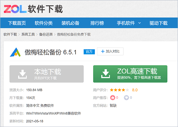The image size is (178, 127).
Task: Click the 用户推荐 label
Action: pyautogui.click(x=100, y=98)
